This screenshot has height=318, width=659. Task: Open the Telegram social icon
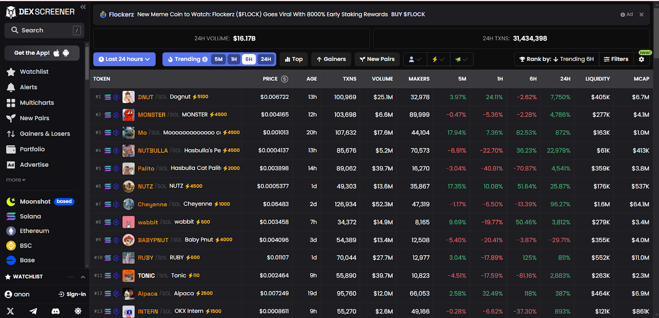tap(33, 311)
